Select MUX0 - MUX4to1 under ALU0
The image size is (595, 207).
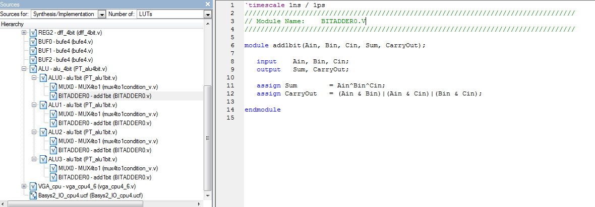click(x=108, y=87)
